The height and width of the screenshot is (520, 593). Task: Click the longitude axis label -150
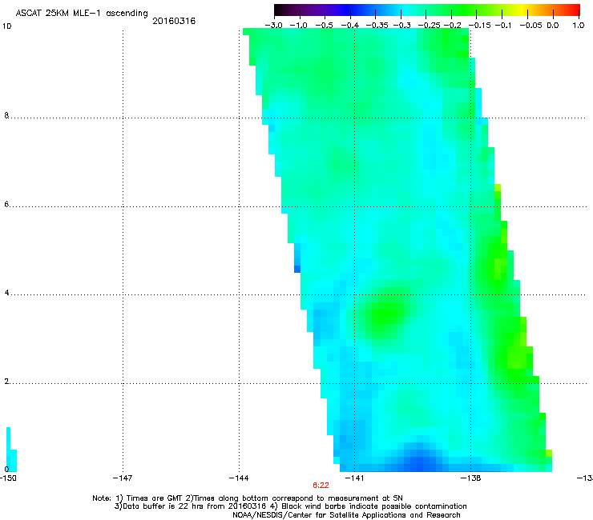point(8,478)
